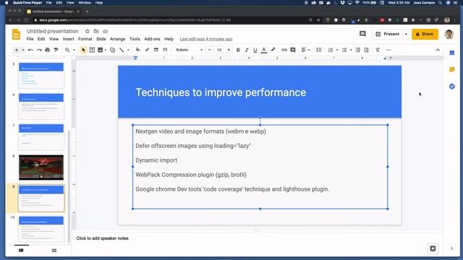The image size is (463, 260).
Task: Click the undo arrow in toolbar
Action: (x=30, y=50)
